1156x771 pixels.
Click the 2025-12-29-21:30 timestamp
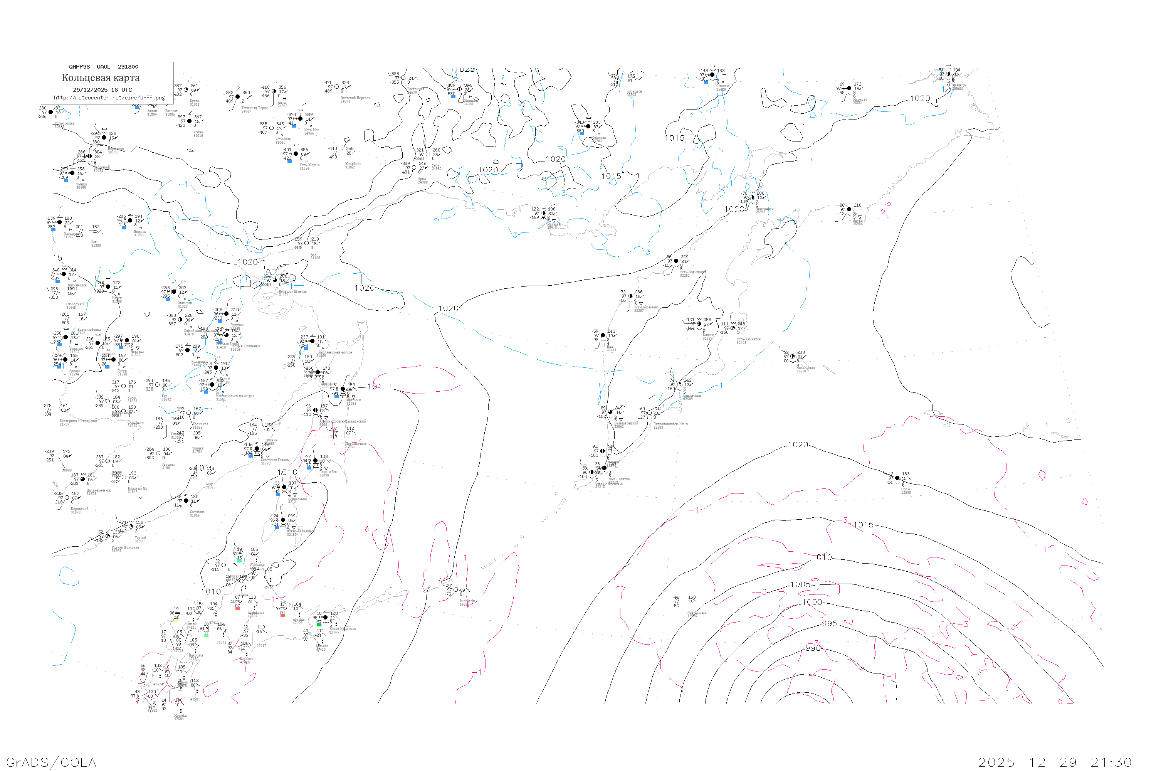(1055, 762)
